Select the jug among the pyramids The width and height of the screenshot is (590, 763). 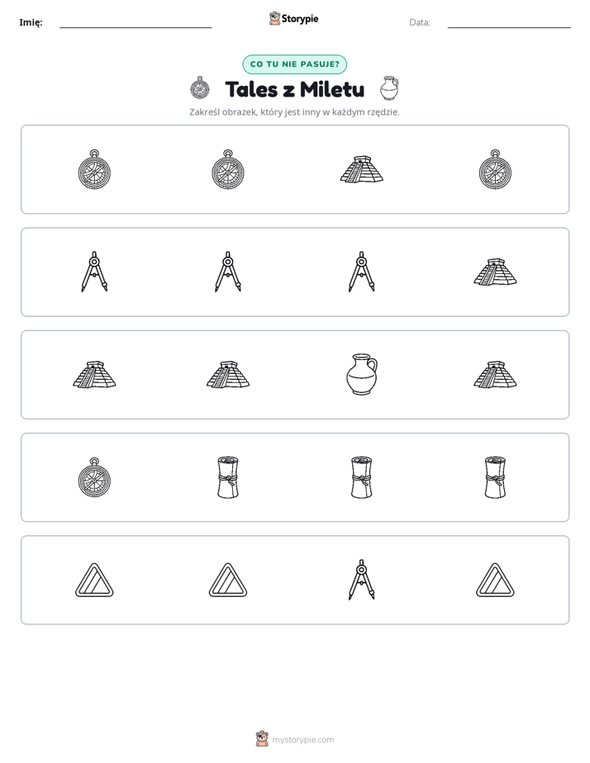click(x=362, y=374)
